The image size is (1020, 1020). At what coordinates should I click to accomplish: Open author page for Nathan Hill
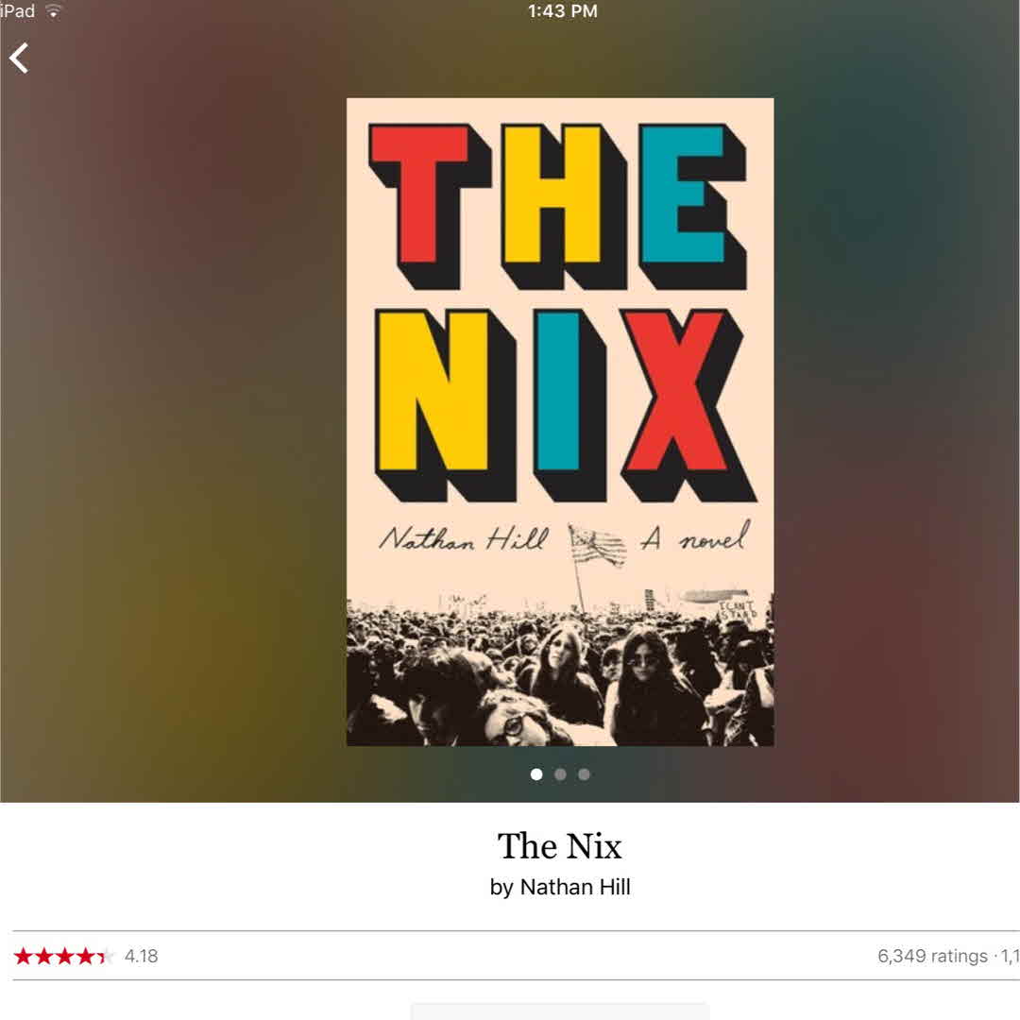point(575,887)
